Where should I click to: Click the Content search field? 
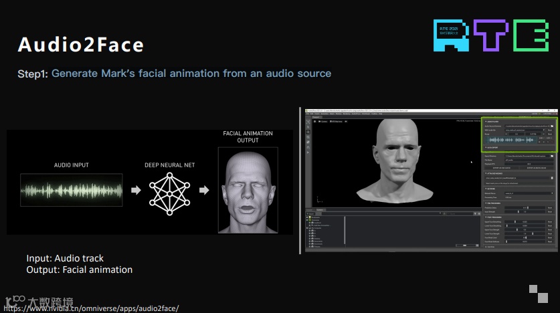(x=460, y=214)
